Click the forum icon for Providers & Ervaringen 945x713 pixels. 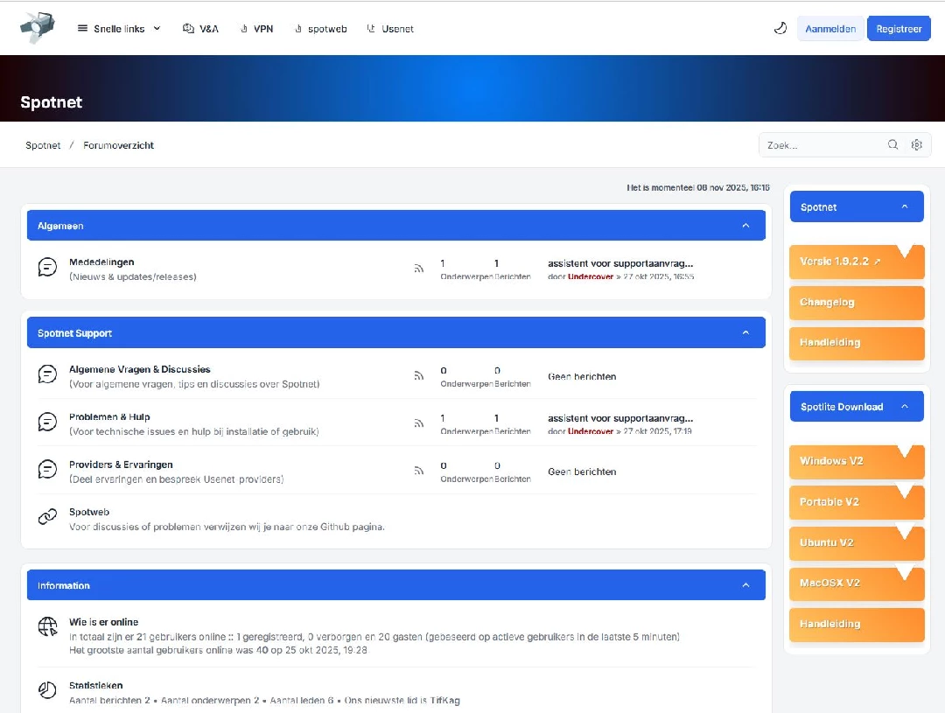tap(47, 470)
